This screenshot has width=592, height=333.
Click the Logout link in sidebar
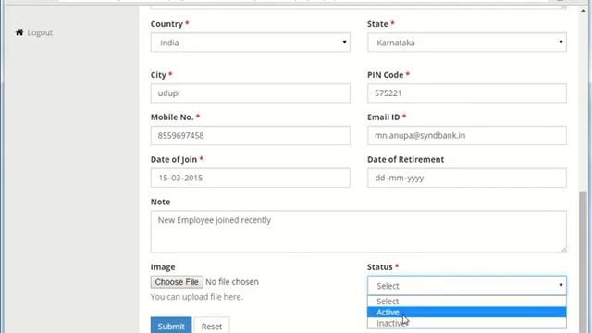tap(40, 33)
